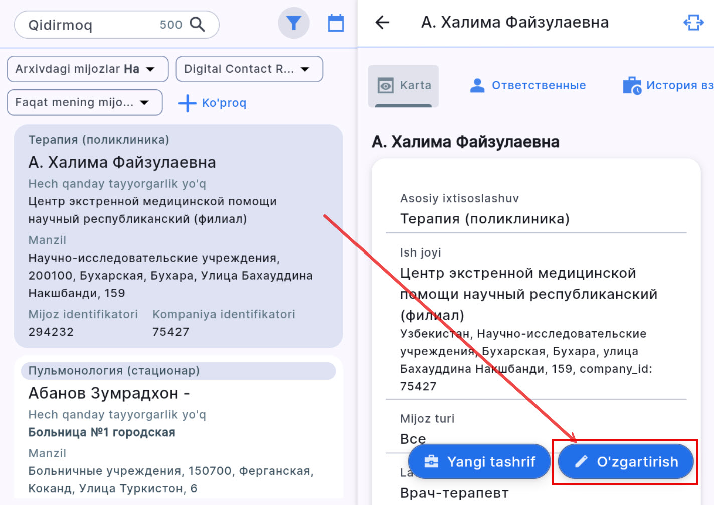Open the calendar icon
Screen dimensions: 714x505
tap(336, 23)
